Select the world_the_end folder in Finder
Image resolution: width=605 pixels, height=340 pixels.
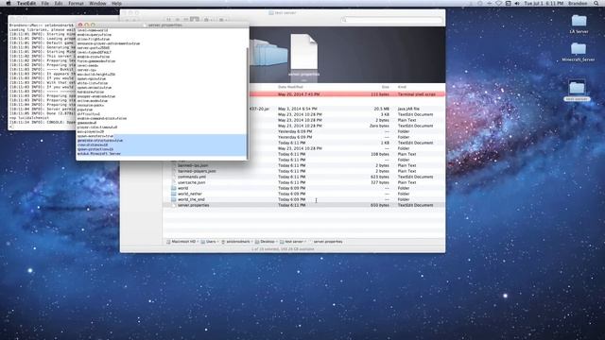tap(191, 199)
